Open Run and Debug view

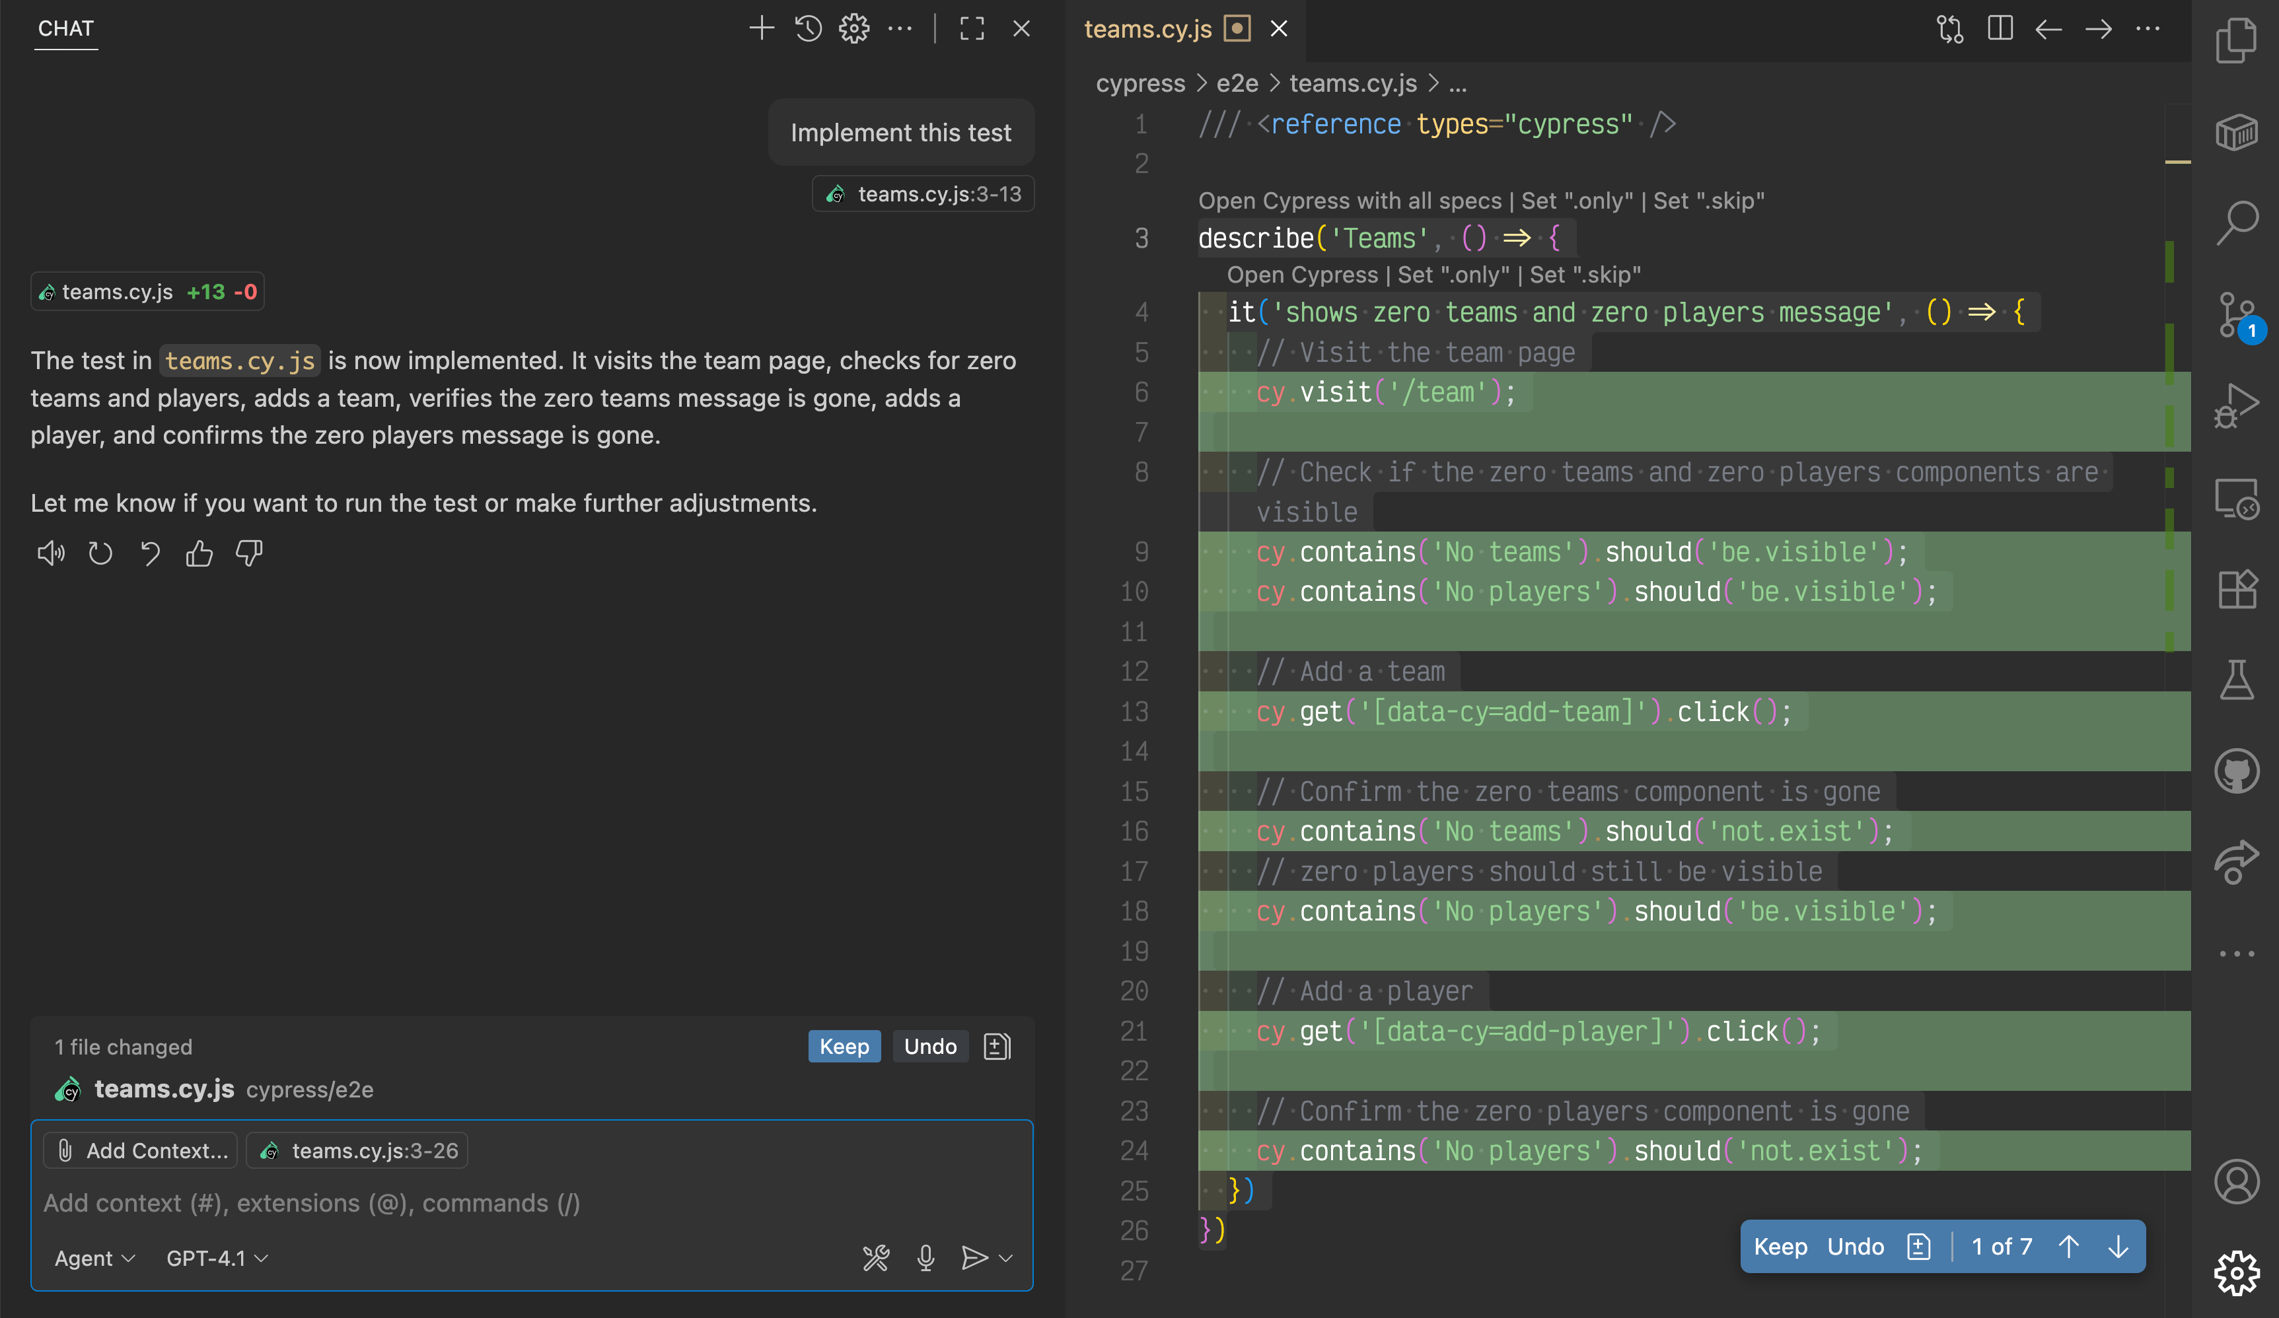point(2235,406)
